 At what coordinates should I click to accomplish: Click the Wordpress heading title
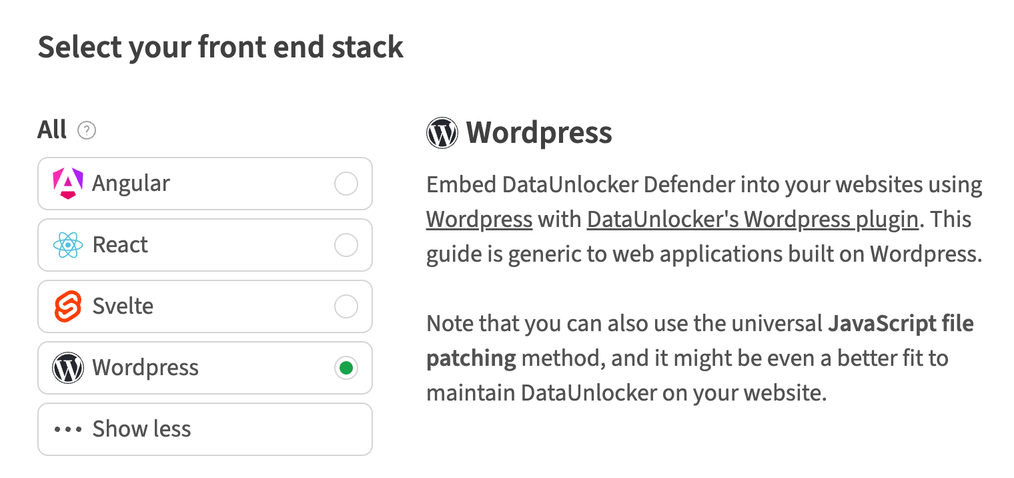click(540, 132)
